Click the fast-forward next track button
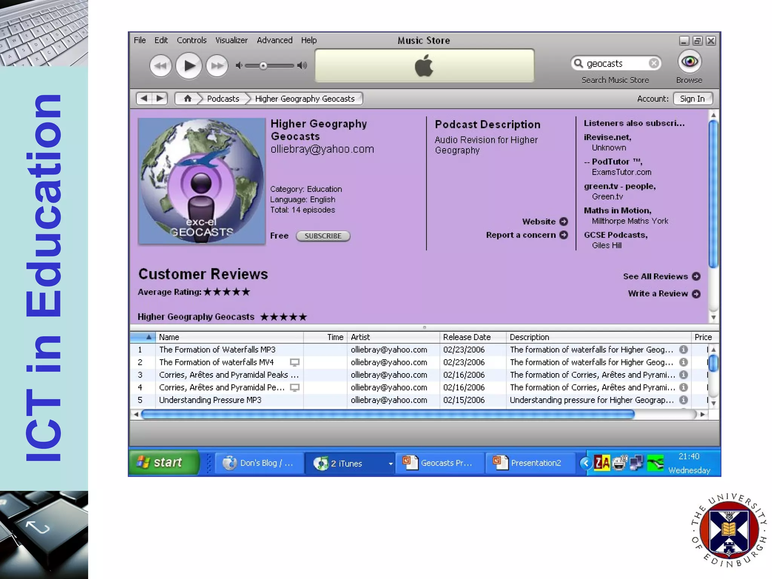772x579 pixels. [217, 66]
